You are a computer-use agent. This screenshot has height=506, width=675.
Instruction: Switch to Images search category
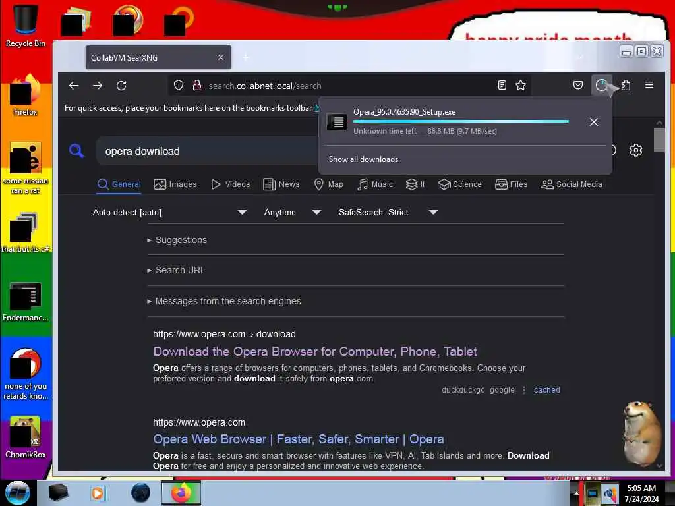(175, 184)
